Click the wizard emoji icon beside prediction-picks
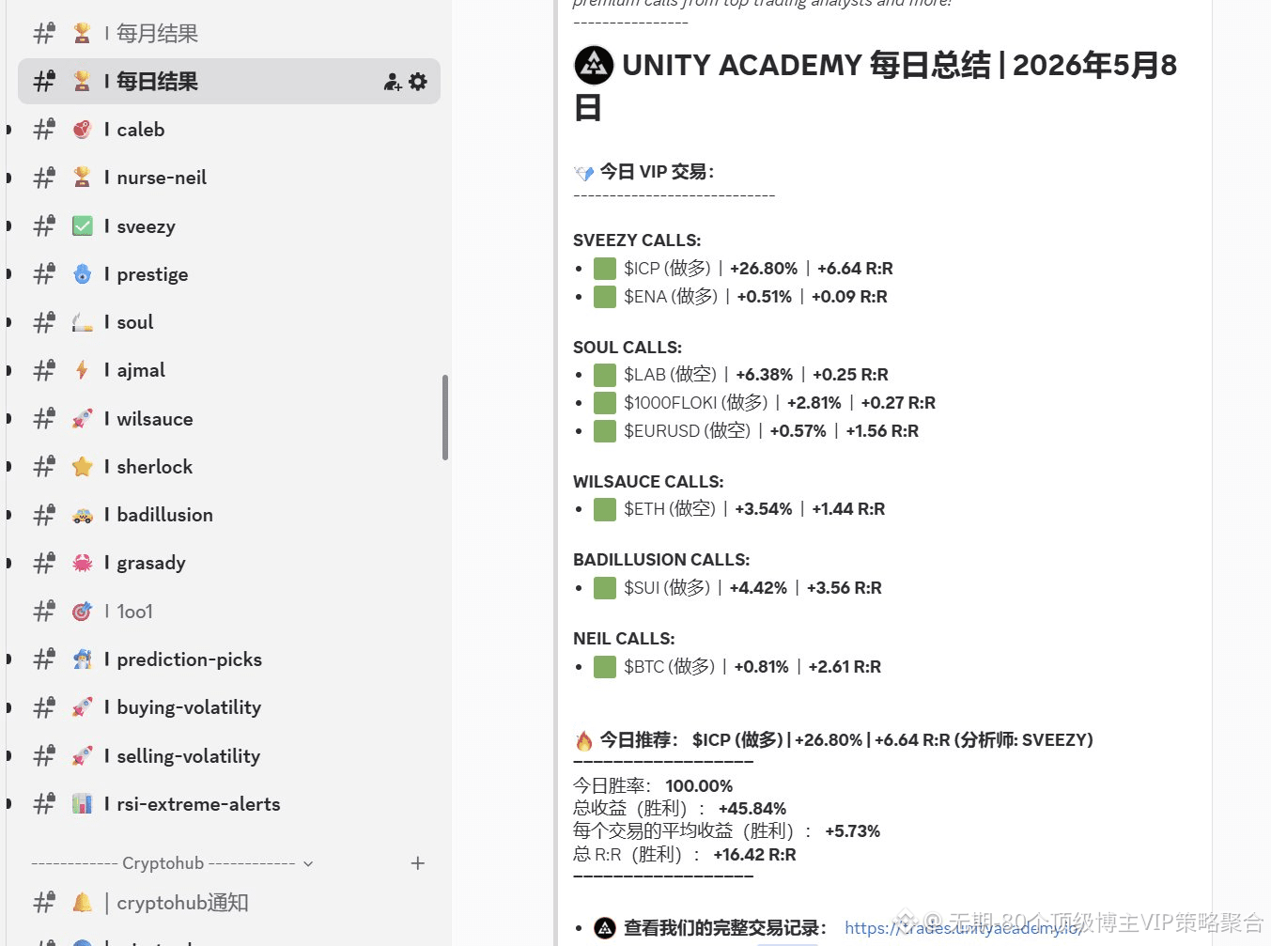 tap(83, 659)
